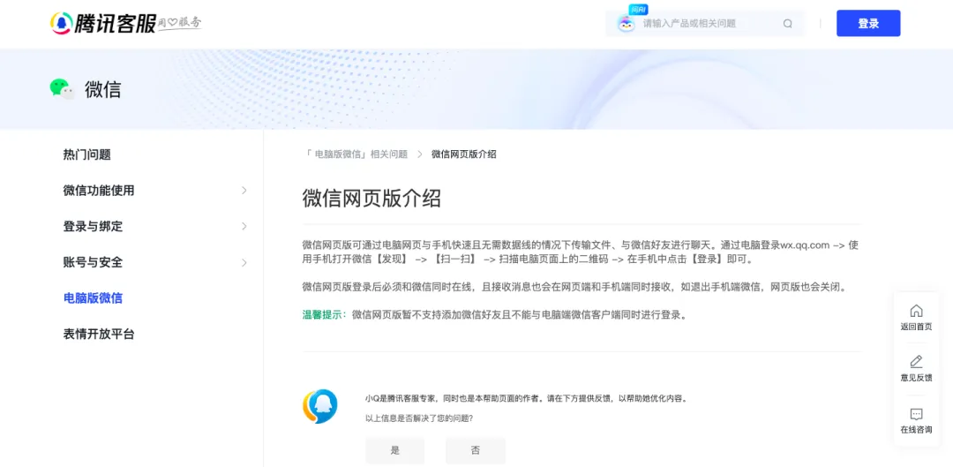Click the 「电脑版微信」相关问题 breadcrumb link
The height and width of the screenshot is (467, 953).
coord(355,154)
